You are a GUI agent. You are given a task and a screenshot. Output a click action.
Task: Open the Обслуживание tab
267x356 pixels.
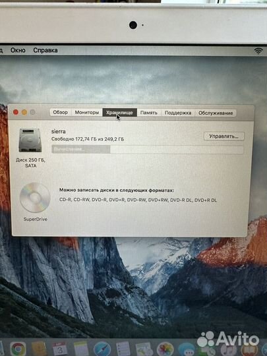[x=216, y=113]
